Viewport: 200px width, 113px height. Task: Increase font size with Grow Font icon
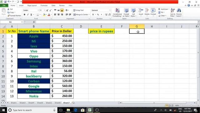point(47,10)
